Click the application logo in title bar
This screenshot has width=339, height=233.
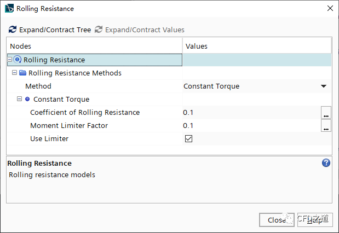click(9, 9)
